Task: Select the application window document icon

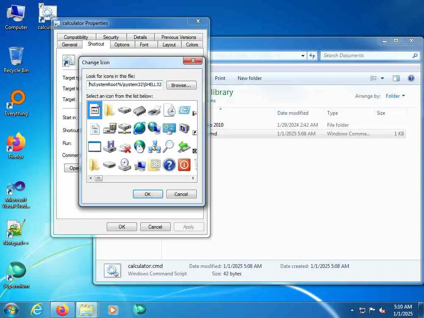Action: 95,110
